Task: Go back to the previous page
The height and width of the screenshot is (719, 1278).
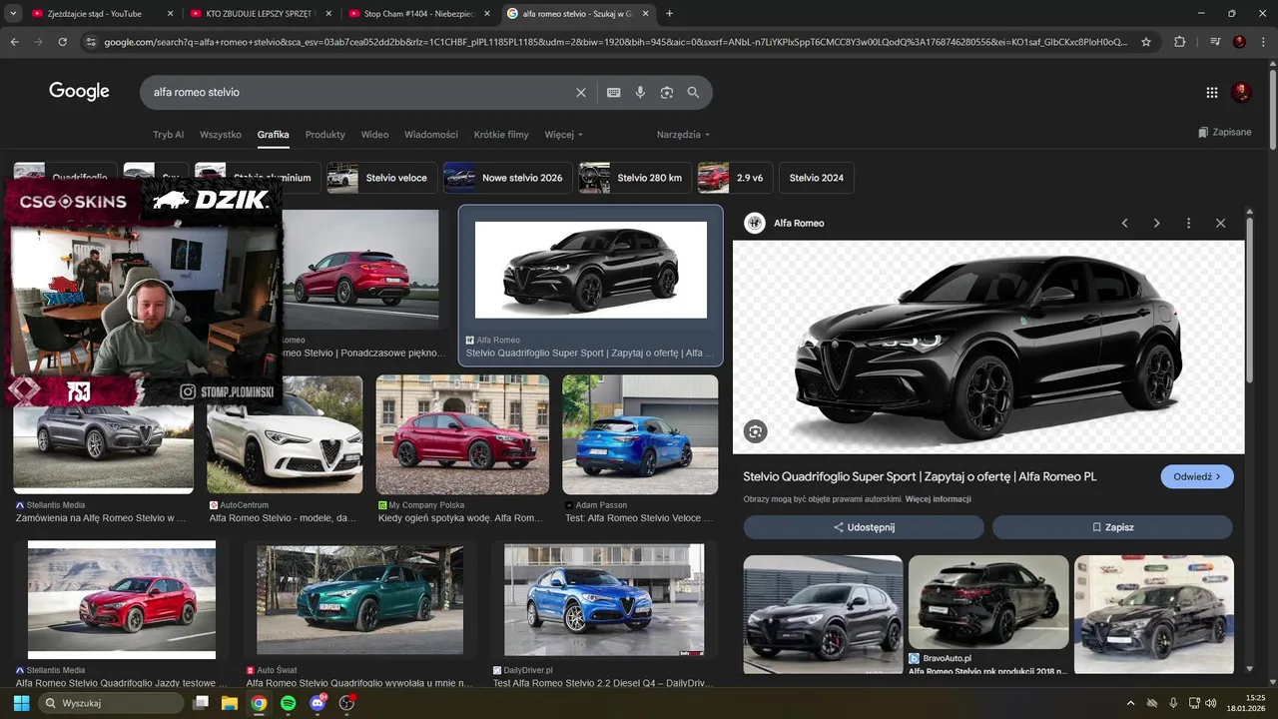Action: click(14, 42)
